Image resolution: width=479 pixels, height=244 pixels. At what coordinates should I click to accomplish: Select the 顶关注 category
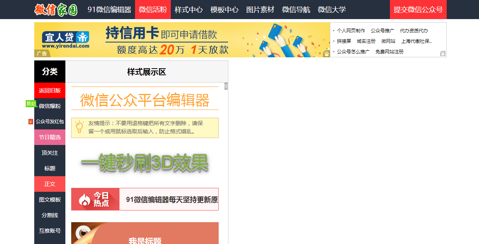[50, 153]
